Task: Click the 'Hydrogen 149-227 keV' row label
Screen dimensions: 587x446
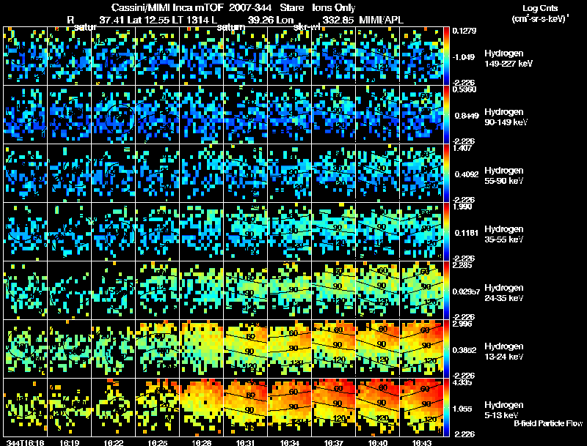Action: (508, 59)
